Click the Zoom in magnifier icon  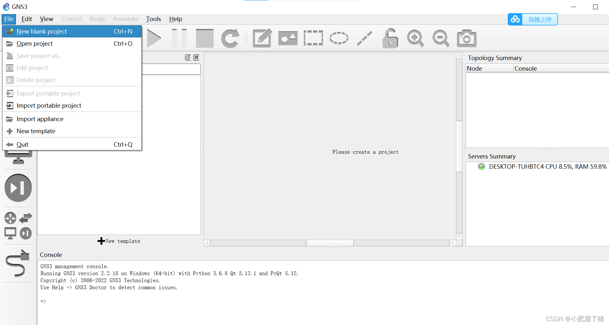[415, 38]
